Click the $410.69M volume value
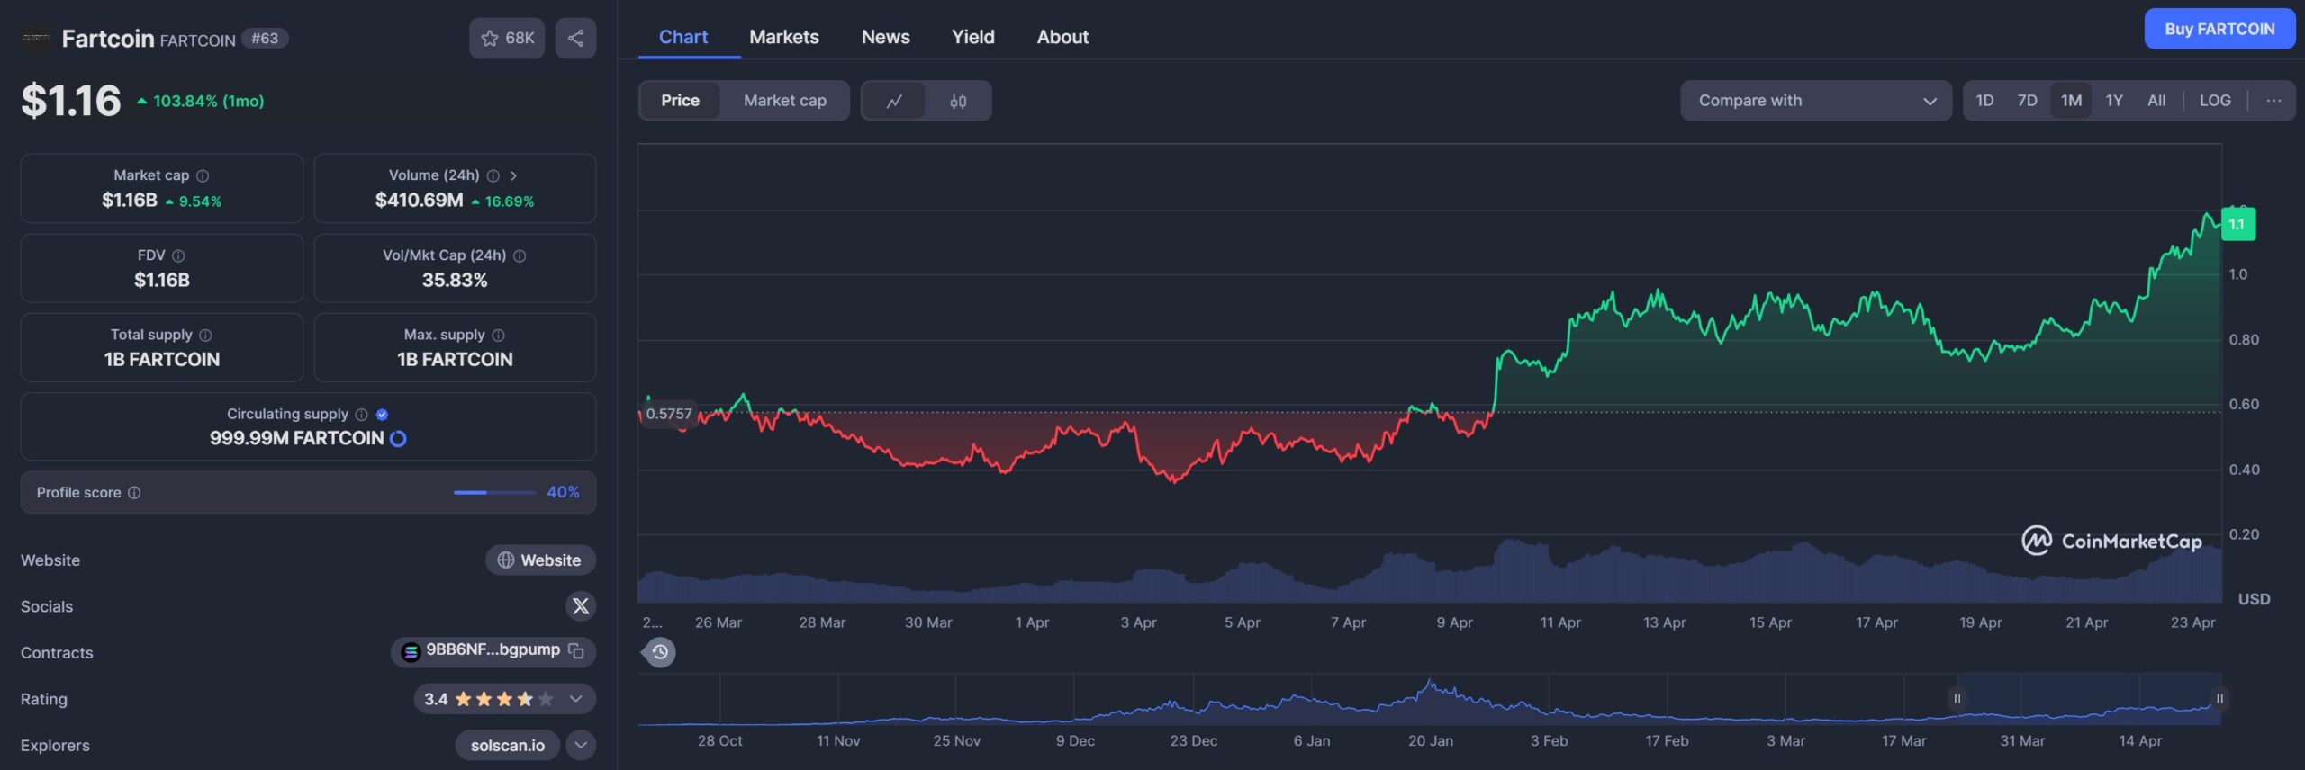Viewport: 2305px width, 770px height. 419,201
